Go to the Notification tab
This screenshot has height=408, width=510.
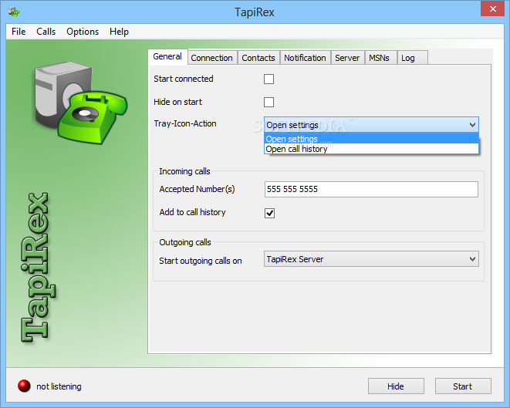(x=305, y=58)
